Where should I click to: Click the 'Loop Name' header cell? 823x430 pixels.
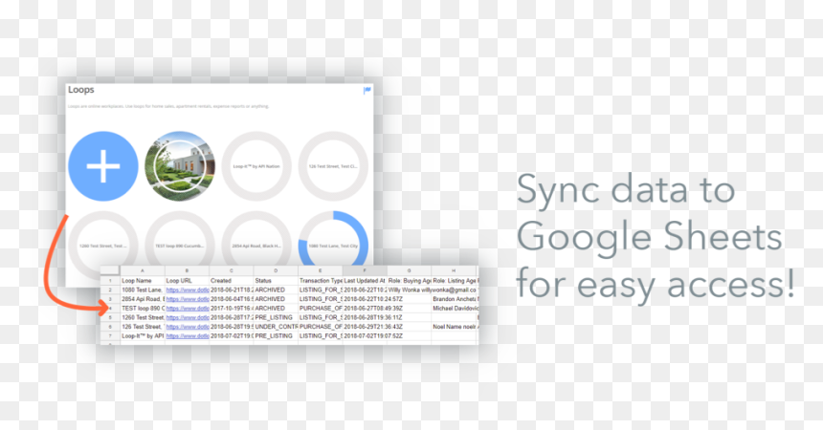[143, 281]
